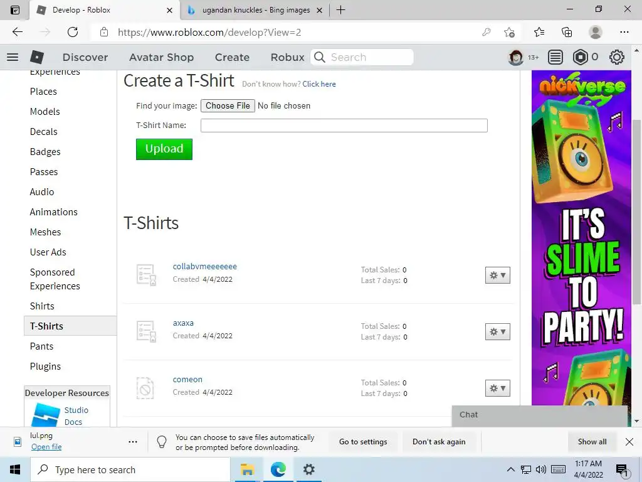This screenshot has width=642, height=482.
Task: Click comeon t-shirt blocked thumbnail
Action: (145, 388)
